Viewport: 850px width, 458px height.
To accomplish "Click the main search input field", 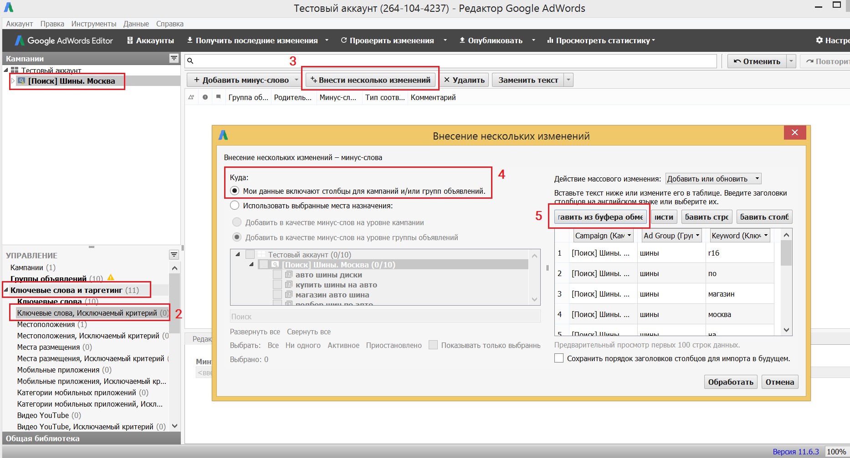I will pos(451,61).
